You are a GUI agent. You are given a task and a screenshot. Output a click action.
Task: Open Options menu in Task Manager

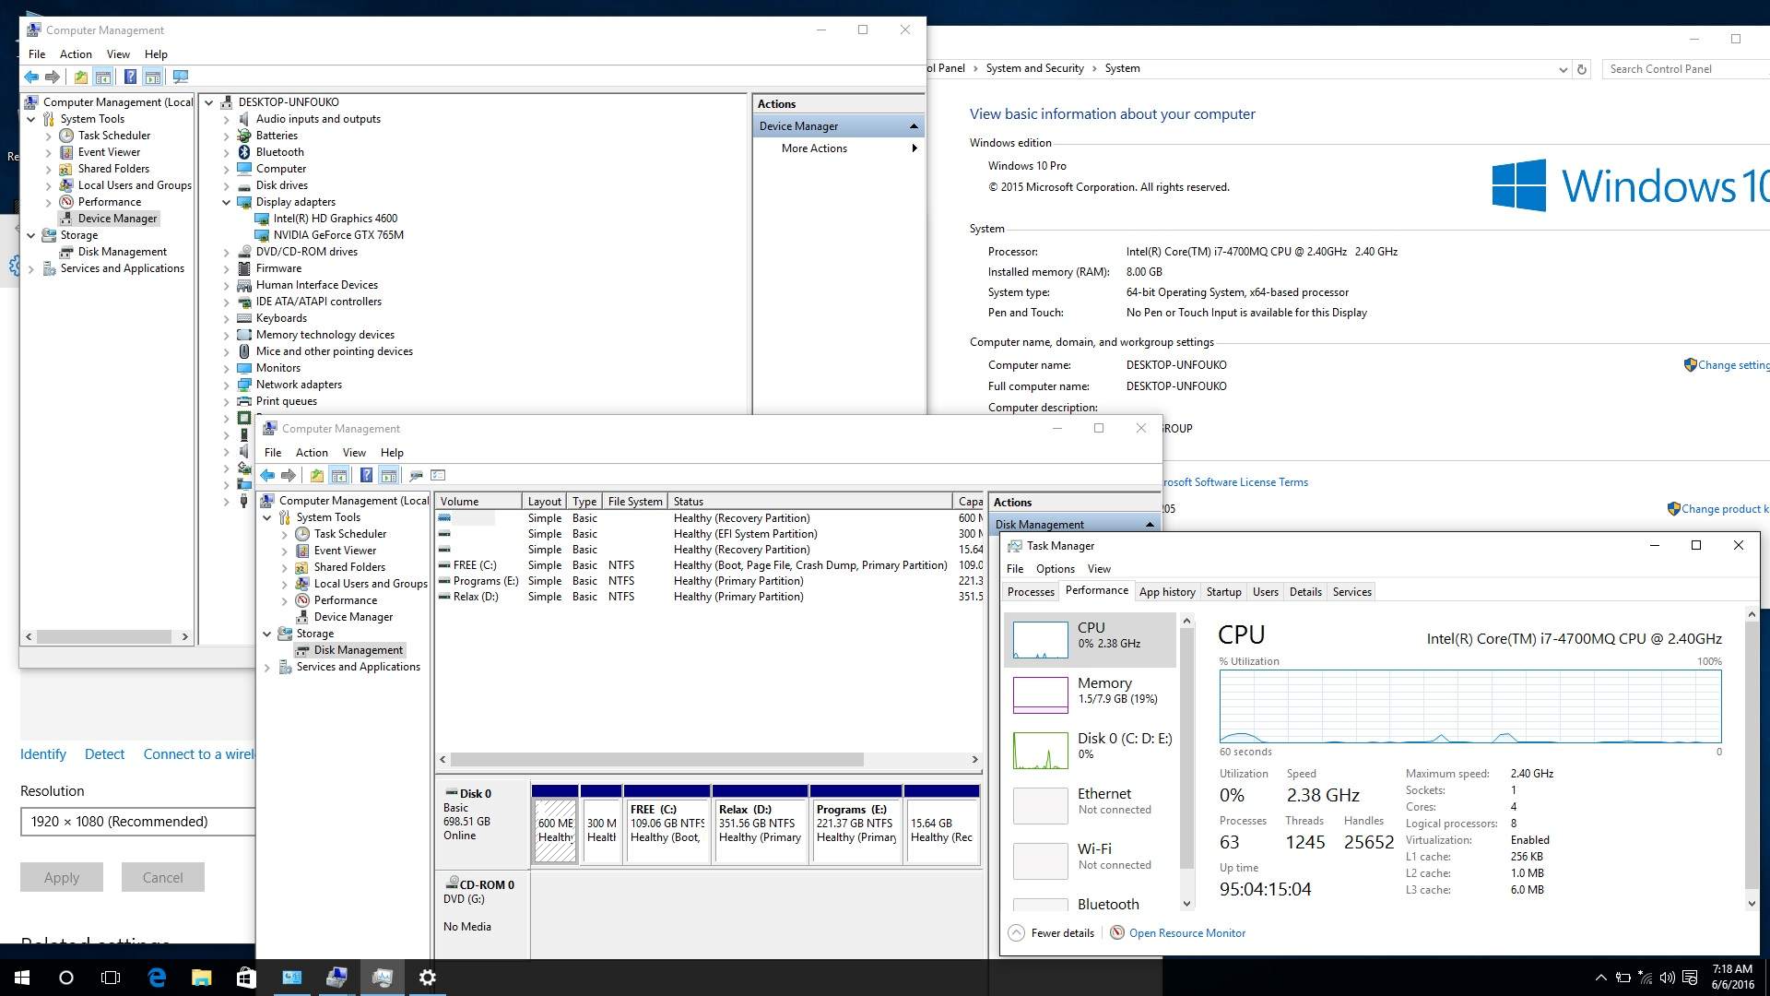[x=1055, y=569]
